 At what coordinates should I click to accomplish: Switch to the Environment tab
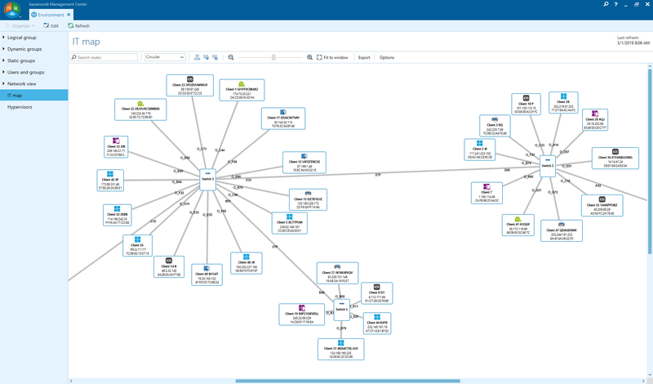click(51, 15)
